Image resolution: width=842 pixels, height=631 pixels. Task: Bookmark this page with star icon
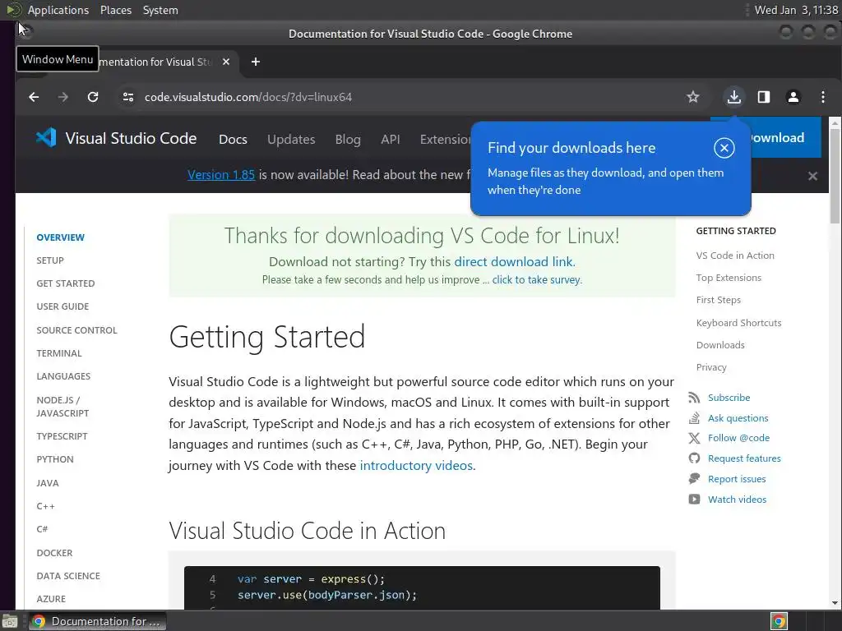[692, 97]
